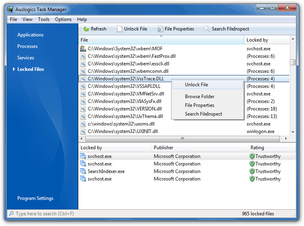Select the SearchIndexer.exe row name
The width and height of the screenshot is (304, 226).
[106, 171]
